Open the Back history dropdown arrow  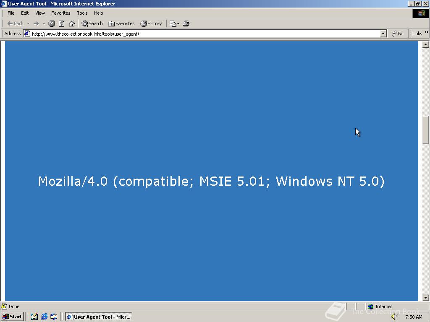(x=28, y=23)
